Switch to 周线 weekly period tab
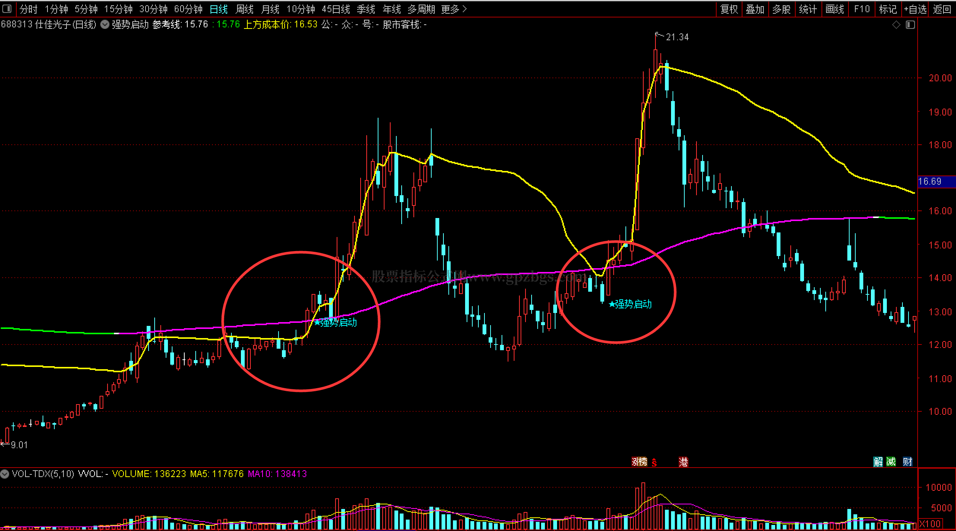 pyautogui.click(x=244, y=9)
